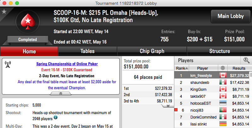The width and height of the screenshot is (252, 128).
Task: Expand the full prize payout list
Action: click(168, 106)
